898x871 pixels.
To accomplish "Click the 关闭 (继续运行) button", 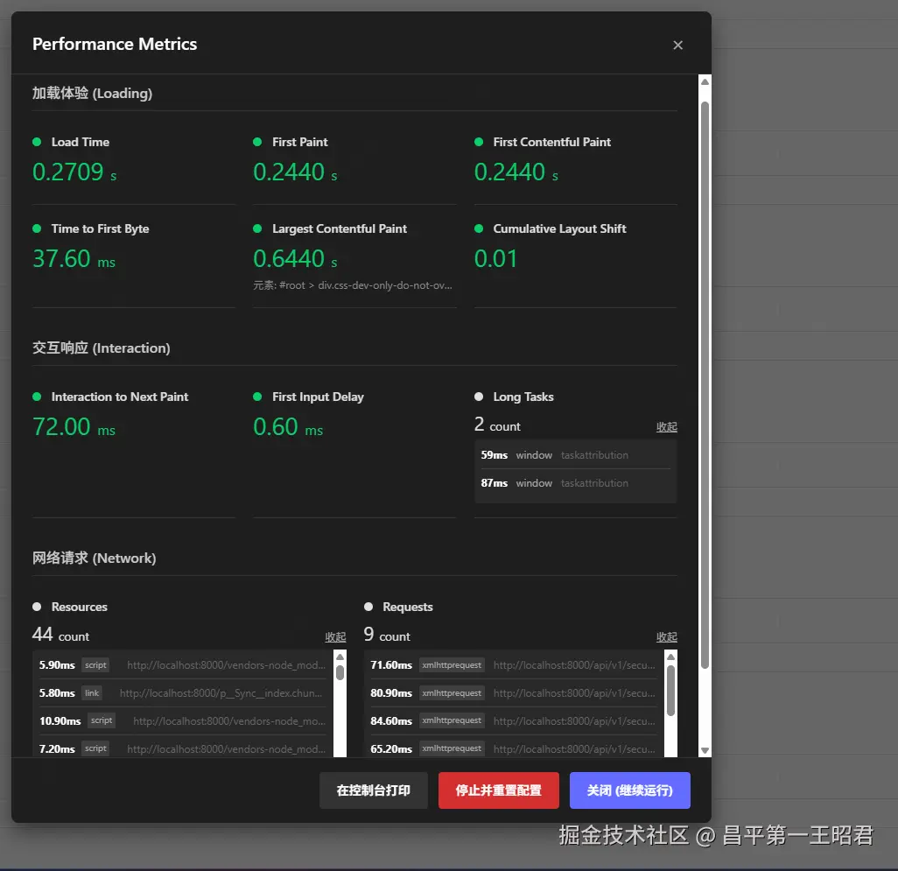I will click(629, 790).
